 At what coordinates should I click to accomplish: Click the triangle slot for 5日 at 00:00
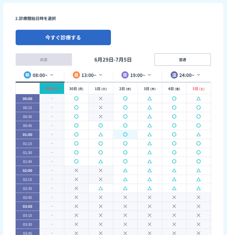click(199, 99)
